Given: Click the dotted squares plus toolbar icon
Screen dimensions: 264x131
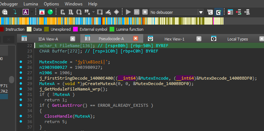Looking at the screenshot, I should click(87, 12).
